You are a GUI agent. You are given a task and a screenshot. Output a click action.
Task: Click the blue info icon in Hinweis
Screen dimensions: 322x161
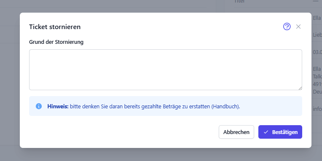click(x=39, y=106)
